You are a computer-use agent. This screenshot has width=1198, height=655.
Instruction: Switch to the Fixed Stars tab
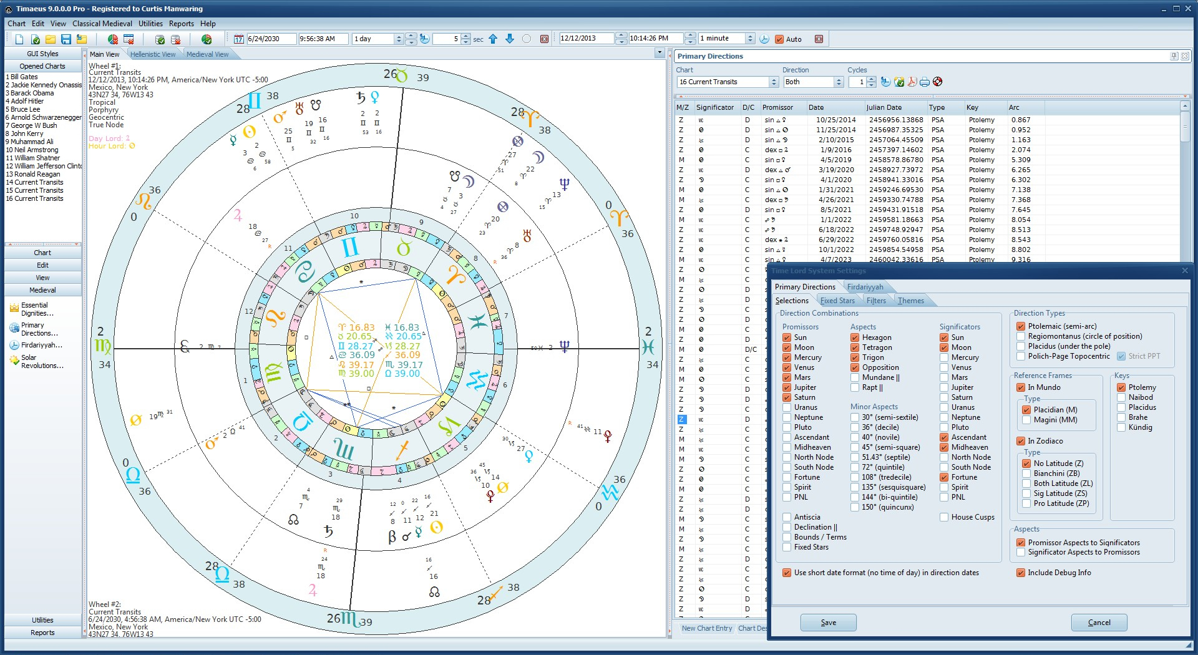pyautogui.click(x=837, y=301)
